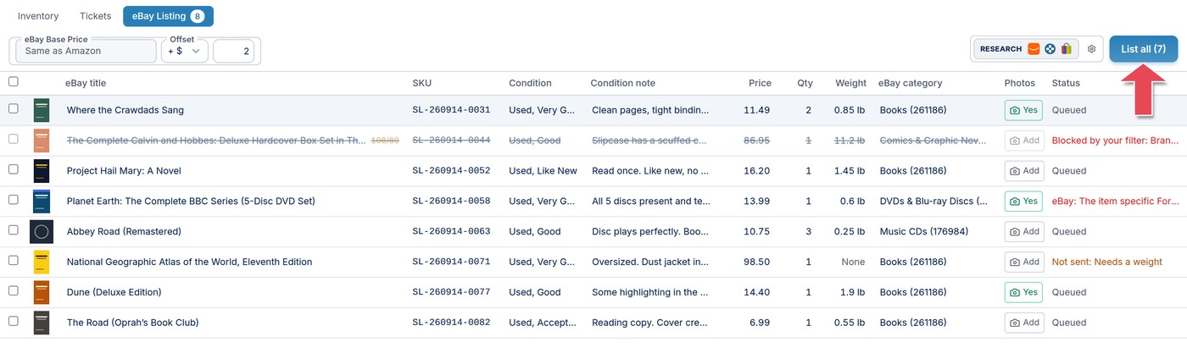Open Condition dropdown for Dune
1187x348 pixels.
(534, 293)
